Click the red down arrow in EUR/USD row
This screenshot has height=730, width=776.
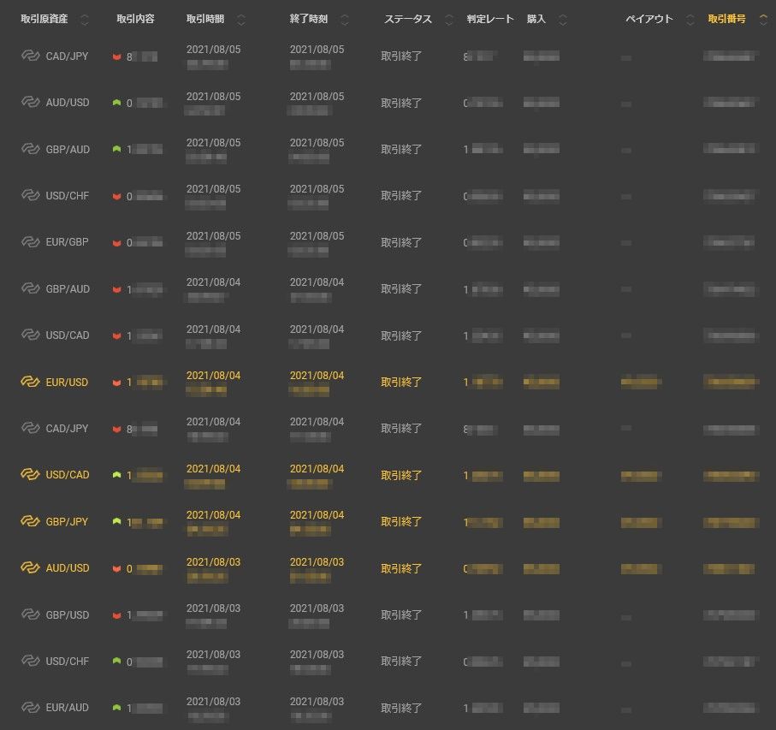[116, 383]
